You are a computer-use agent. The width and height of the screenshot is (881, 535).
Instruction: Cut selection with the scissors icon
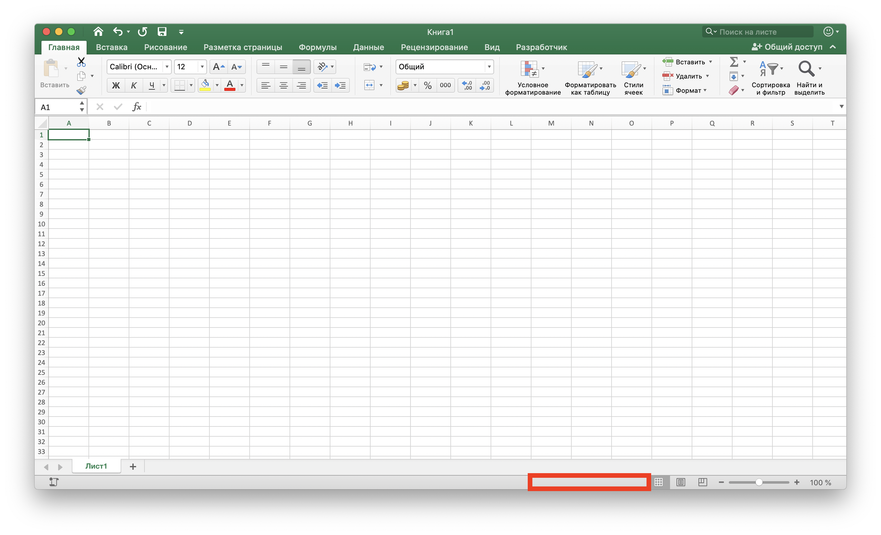(81, 62)
